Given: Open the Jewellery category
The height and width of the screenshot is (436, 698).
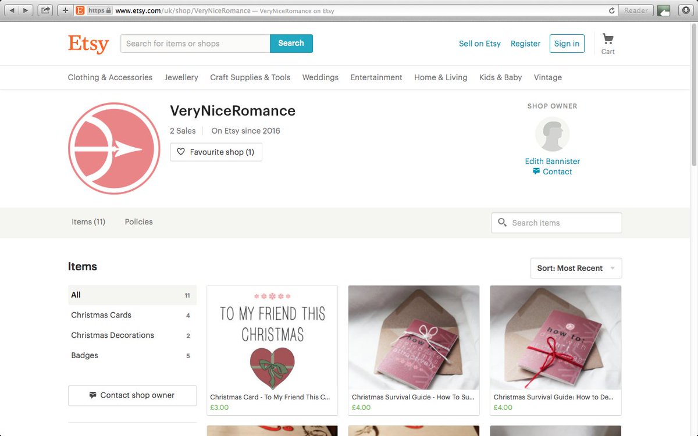Looking at the screenshot, I should pos(181,77).
